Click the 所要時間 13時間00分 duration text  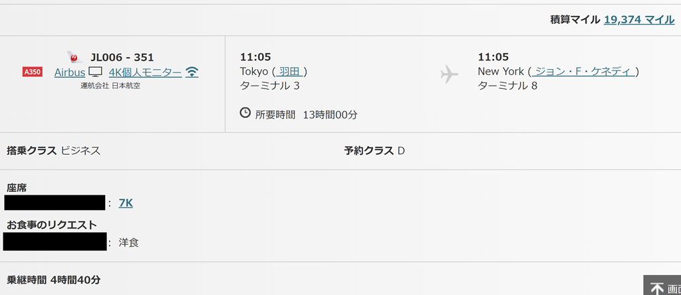(x=306, y=115)
